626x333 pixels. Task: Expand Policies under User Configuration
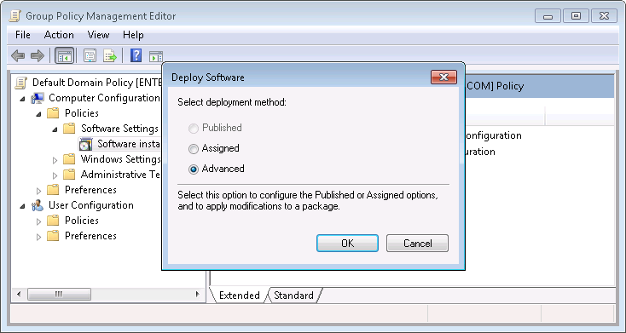click(38, 221)
